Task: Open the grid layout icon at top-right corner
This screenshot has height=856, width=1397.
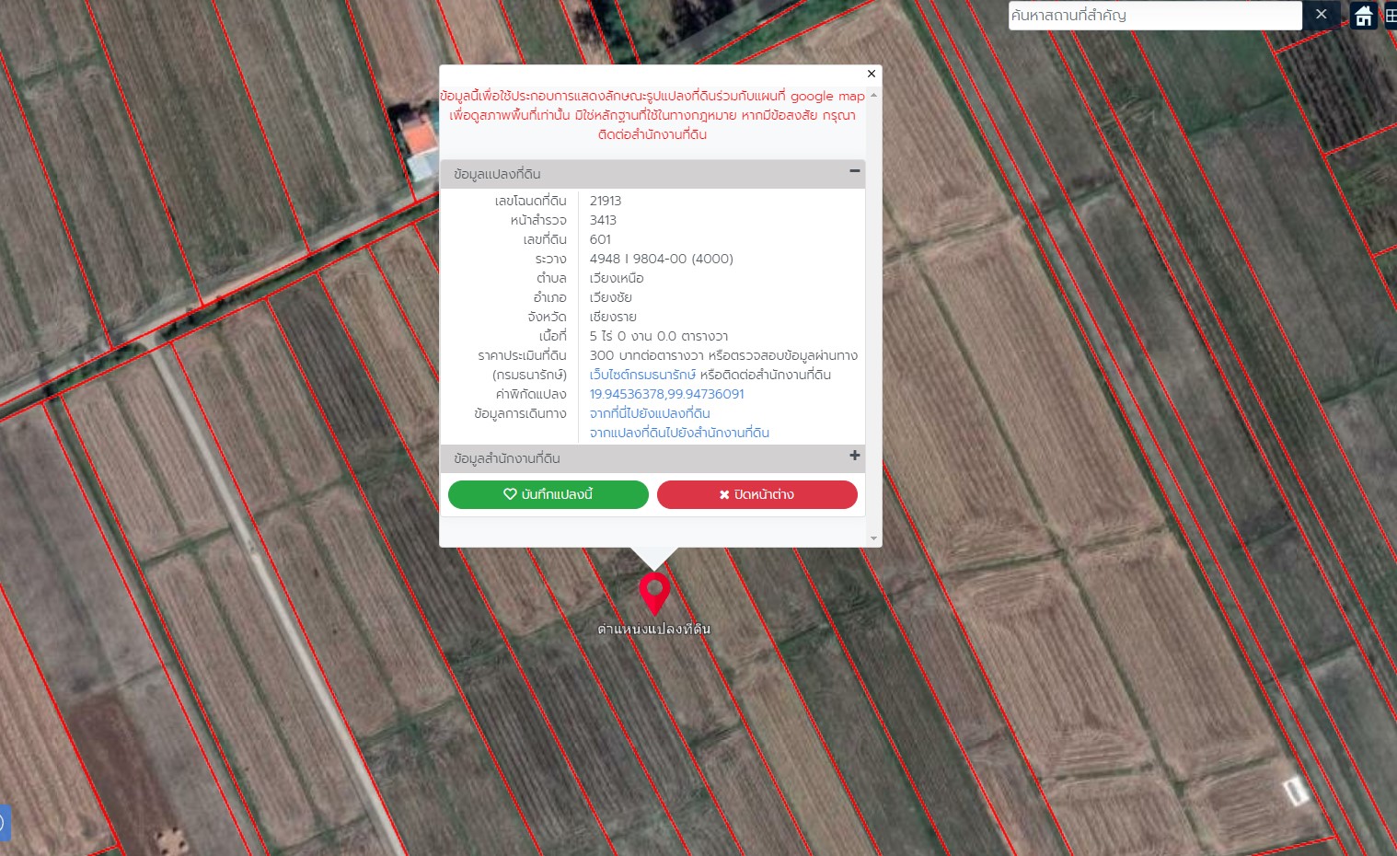Action: point(1390,16)
